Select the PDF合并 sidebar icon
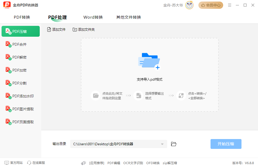Image resolution: width=258 pixels, height=168 pixels. [8, 44]
